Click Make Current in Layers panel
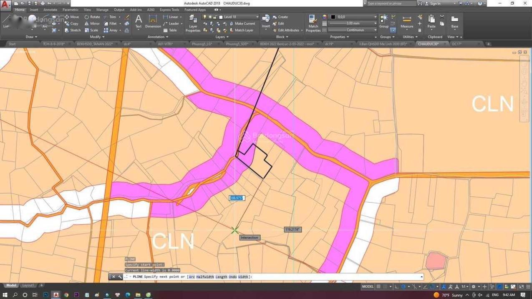Image resolution: width=532 pixels, height=299 pixels. (244, 24)
